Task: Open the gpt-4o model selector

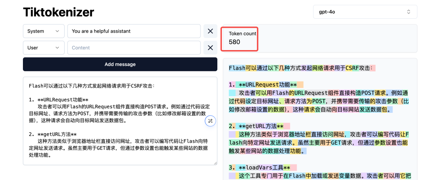Action: pyautogui.click(x=365, y=12)
